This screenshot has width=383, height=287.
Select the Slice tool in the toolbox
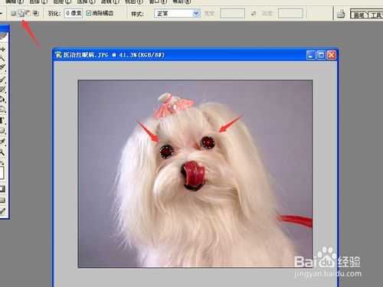coord(3,68)
